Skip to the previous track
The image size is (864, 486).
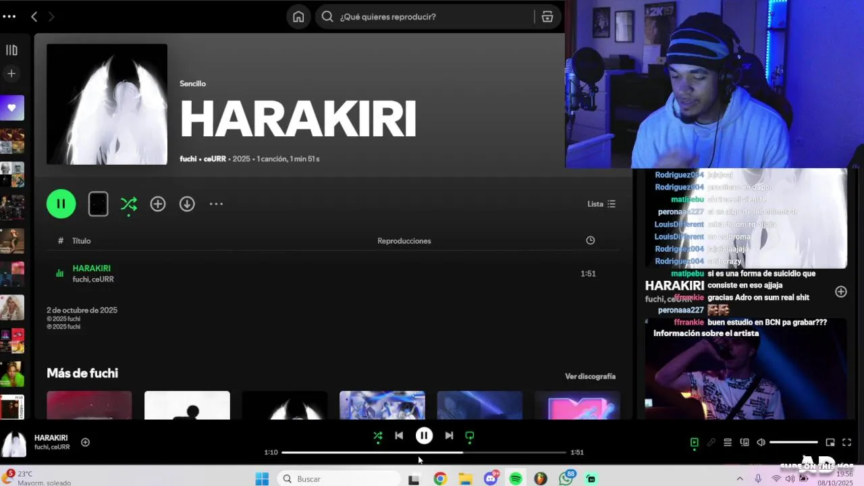pos(399,436)
